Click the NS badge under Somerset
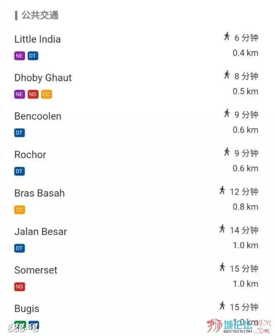This screenshot has height=336, width=275. (x=19, y=287)
